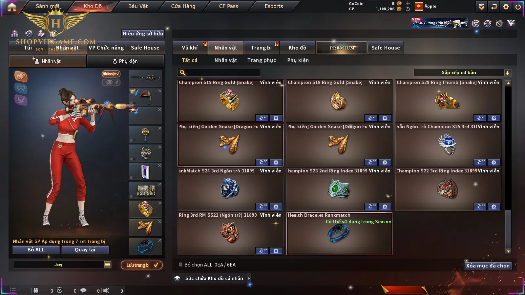Image resolution: width=525 pixels, height=295 pixels.
Task: Open the Sắp xếp cơ bản sort dropdown
Action: coord(462,73)
